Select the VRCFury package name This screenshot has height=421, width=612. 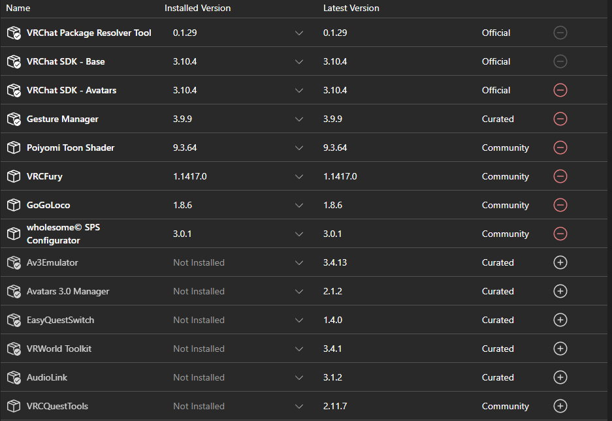(x=44, y=176)
